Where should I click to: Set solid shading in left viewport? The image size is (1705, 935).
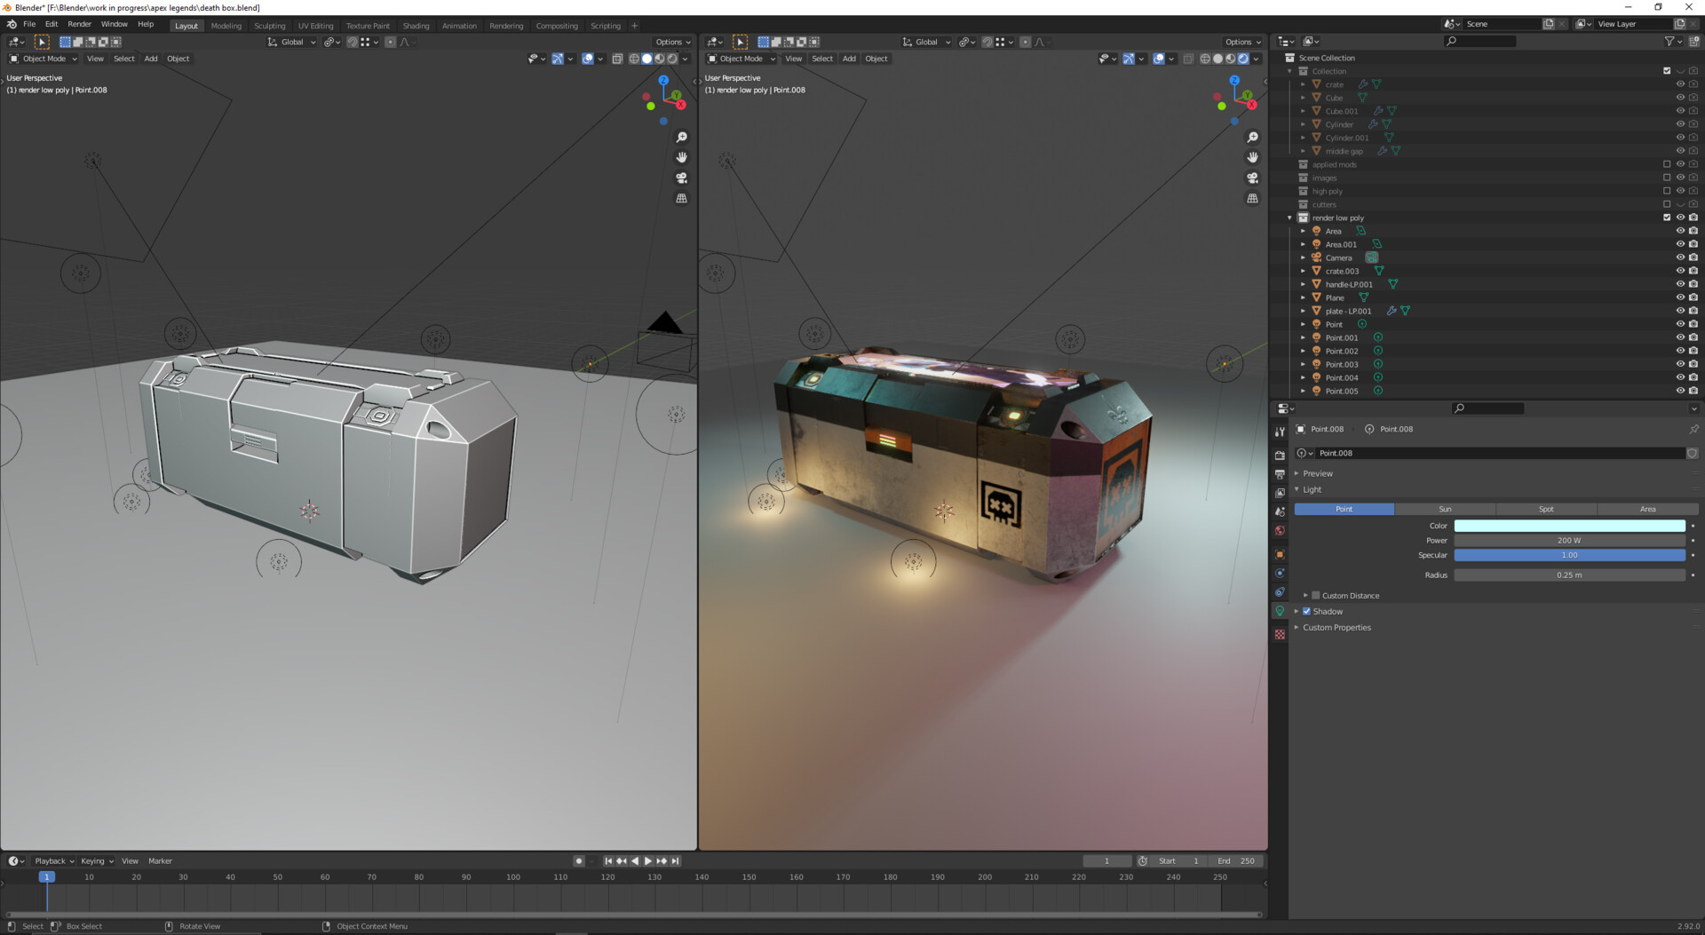pyautogui.click(x=646, y=59)
